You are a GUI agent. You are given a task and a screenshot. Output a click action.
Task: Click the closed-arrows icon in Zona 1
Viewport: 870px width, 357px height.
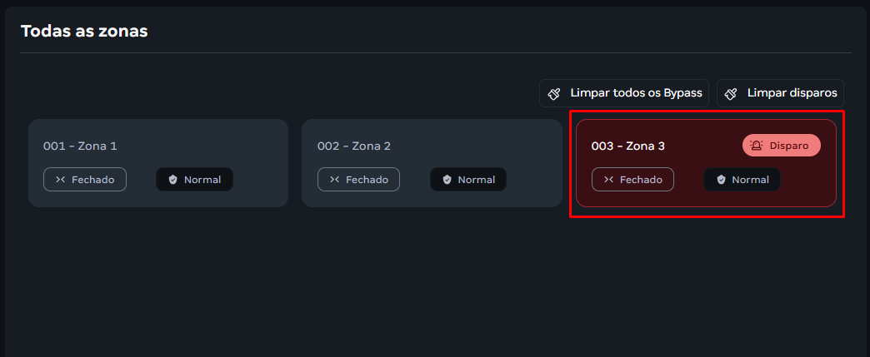point(60,180)
